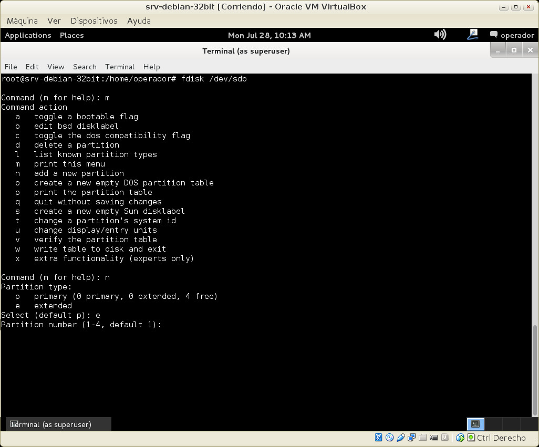Open the terminal's Search menu
Viewport: 539px width, 447px height.
click(x=85, y=67)
